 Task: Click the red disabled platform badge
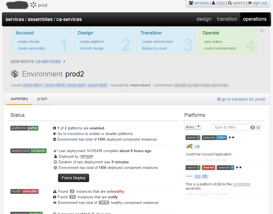point(208,168)
